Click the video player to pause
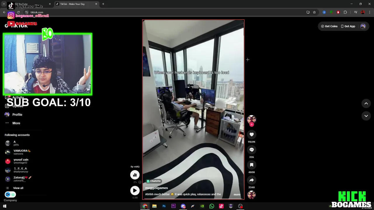374x210 pixels. 193,109
